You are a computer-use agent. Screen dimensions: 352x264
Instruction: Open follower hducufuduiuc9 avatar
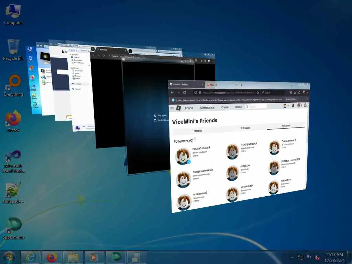pos(183,156)
